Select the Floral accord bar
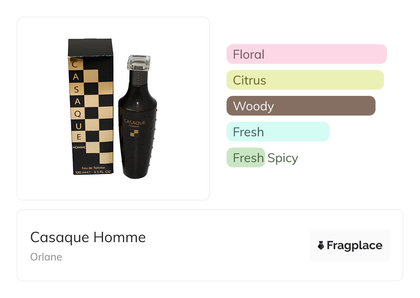 306,54
